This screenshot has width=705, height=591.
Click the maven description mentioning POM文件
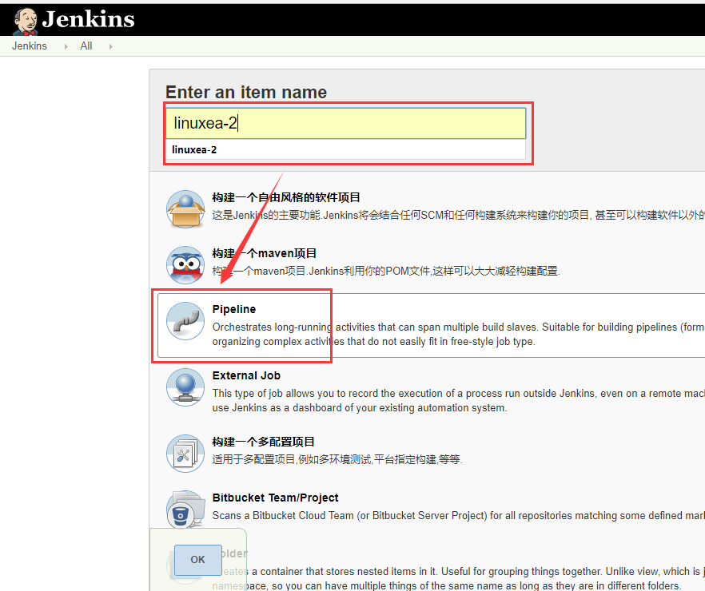pos(386,271)
